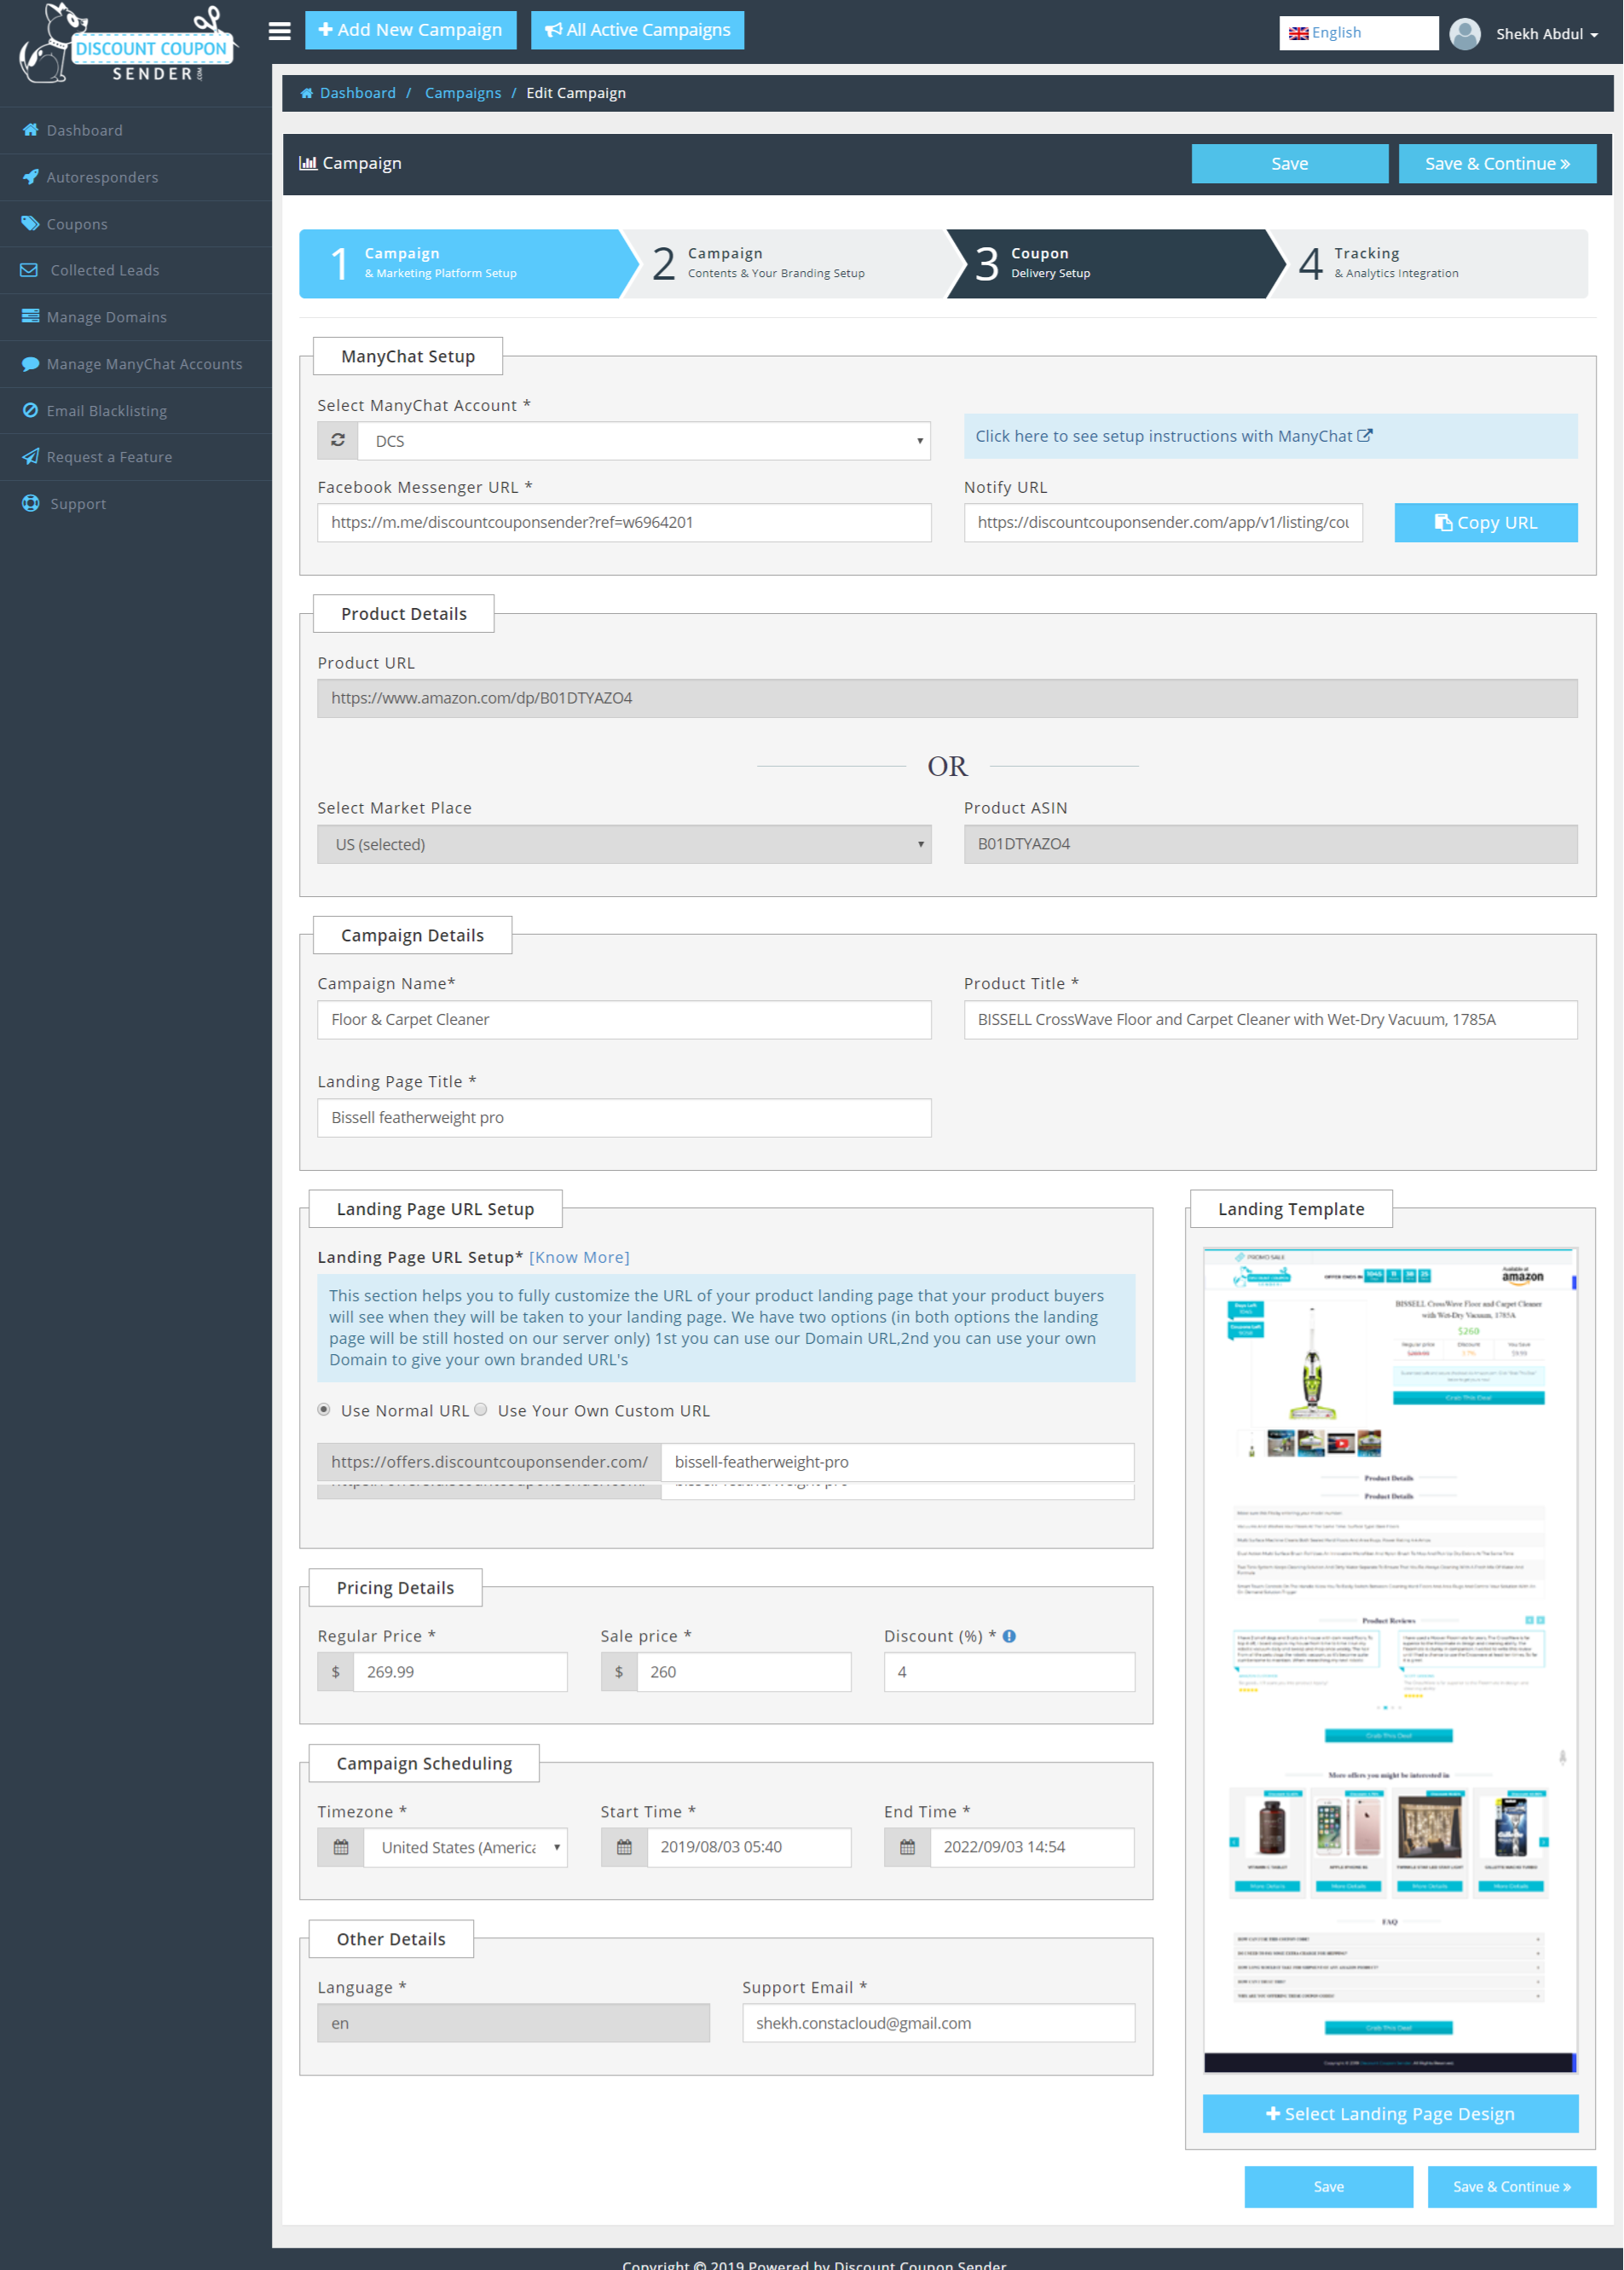Click the Product Title input field
Screen dimensions: 1624x2270
click(x=1270, y=1019)
